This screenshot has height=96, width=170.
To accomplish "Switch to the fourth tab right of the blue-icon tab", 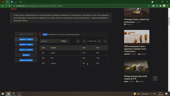I will click(x=16, y=2).
